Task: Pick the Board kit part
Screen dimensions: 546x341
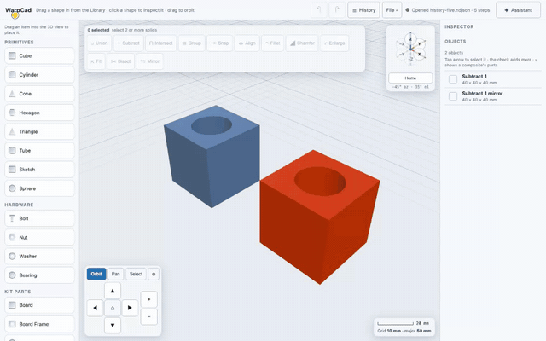Action: (39, 305)
